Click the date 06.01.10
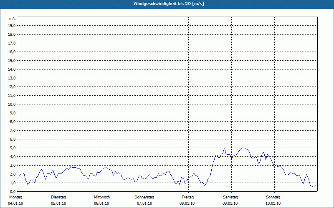Image resolution: width=334 pixels, height=208 pixels. [101, 203]
